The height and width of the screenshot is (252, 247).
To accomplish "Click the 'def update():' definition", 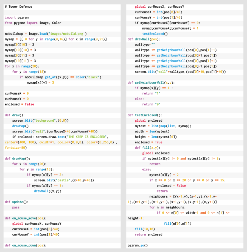I will 16,202.
